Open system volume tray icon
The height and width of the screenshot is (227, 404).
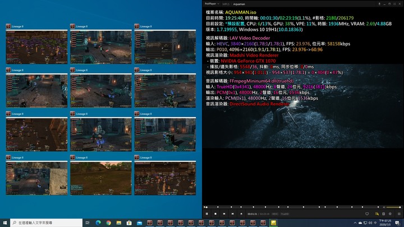click(x=370, y=223)
